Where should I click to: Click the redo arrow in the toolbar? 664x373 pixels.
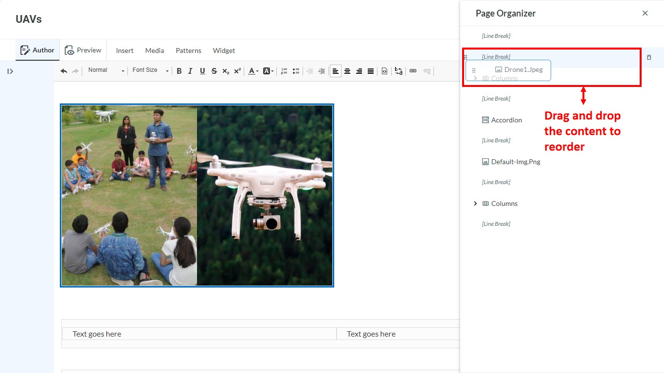click(x=75, y=71)
